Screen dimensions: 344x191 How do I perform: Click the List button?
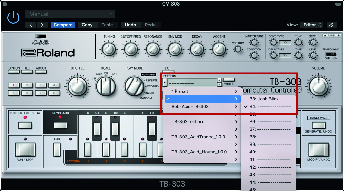[x=168, y=71]
